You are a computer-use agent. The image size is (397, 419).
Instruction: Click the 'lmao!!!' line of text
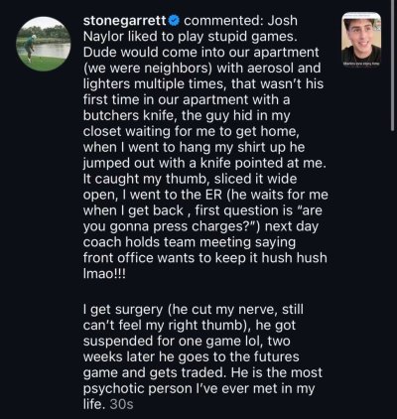point(104,274)
